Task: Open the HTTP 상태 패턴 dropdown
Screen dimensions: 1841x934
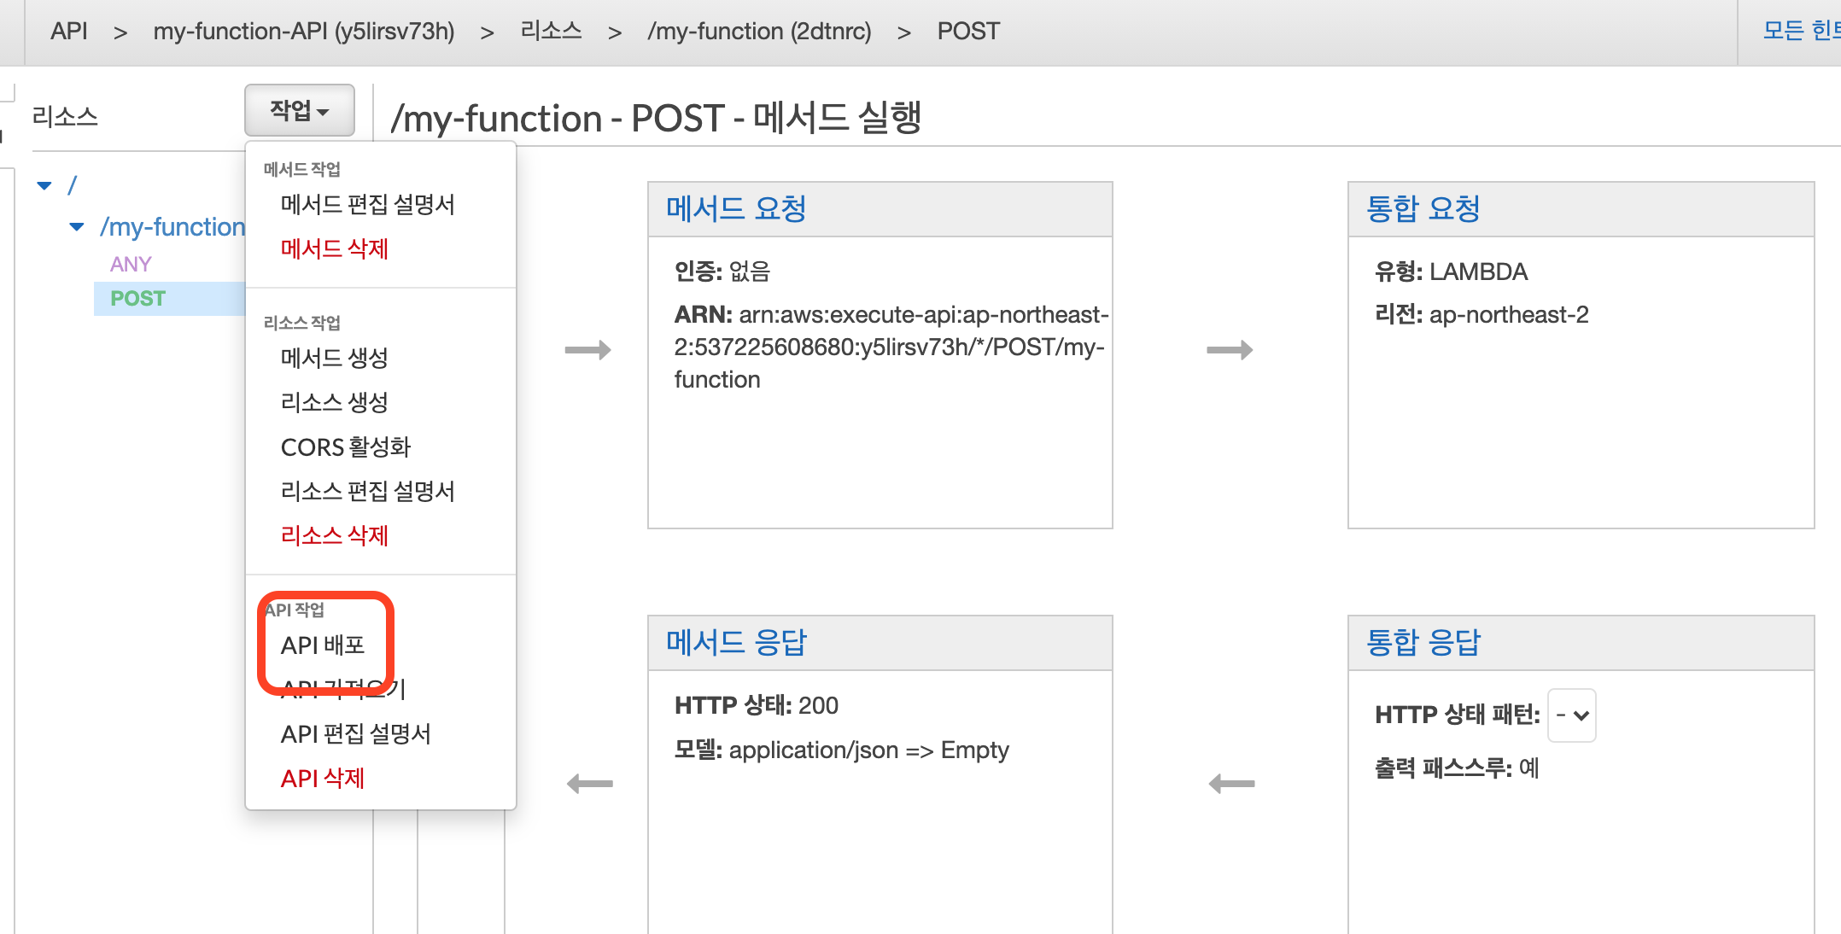Action: tap(1571, 715)
